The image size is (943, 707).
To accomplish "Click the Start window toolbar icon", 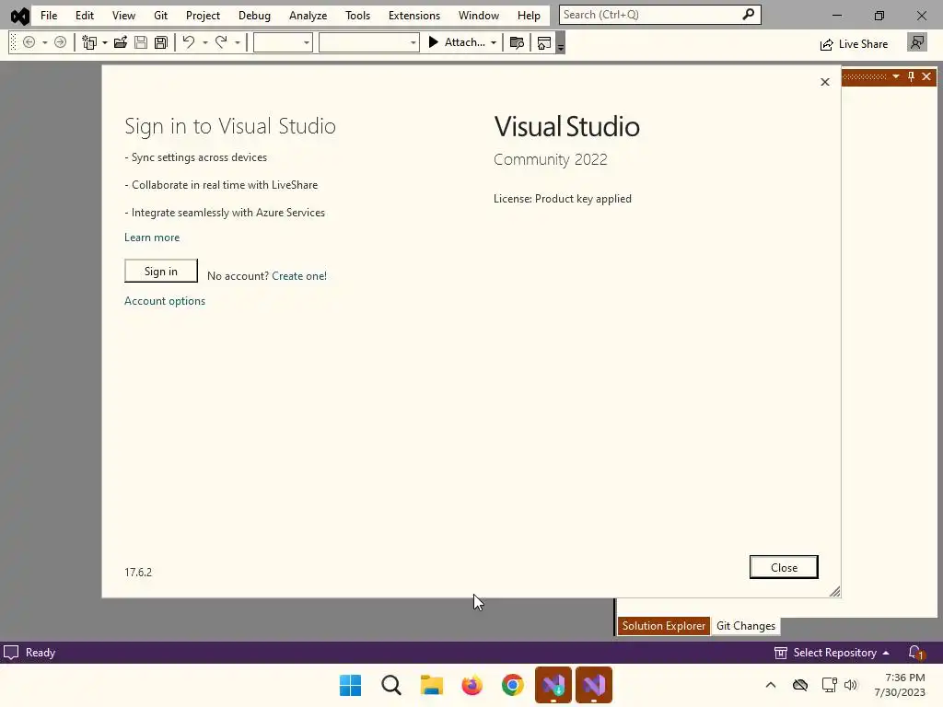I will [543, 42].
